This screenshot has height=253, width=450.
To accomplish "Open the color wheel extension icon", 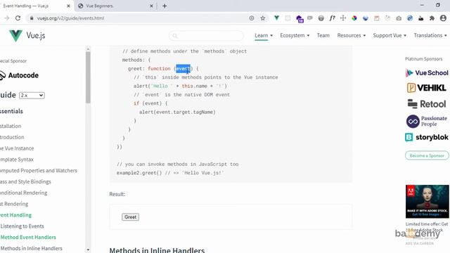I will pos(354,18).
